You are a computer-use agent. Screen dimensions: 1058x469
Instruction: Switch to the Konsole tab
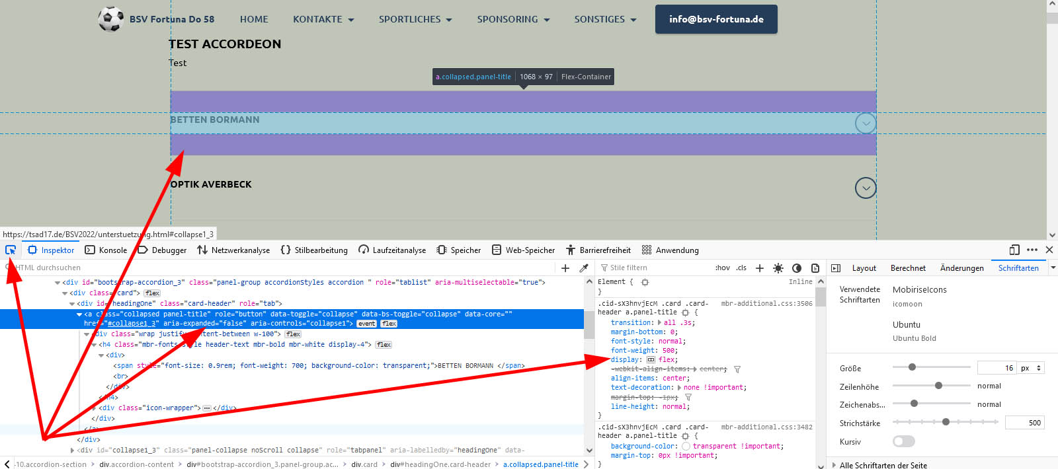click(x=106, y=250)
